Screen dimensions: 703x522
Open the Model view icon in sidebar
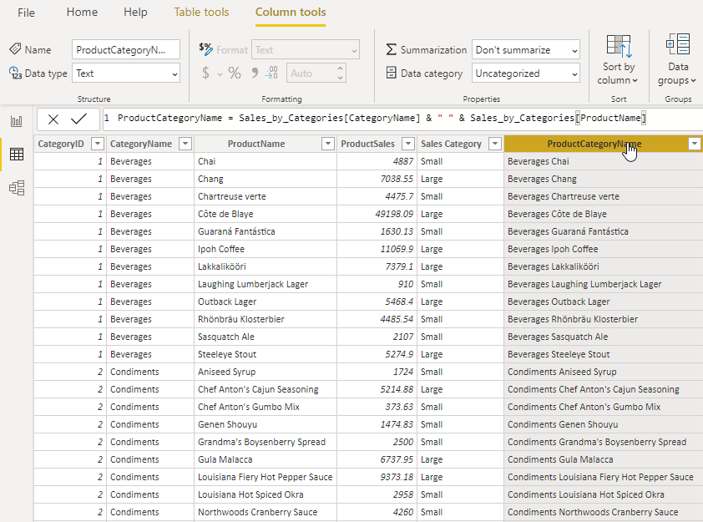point(16,188)
